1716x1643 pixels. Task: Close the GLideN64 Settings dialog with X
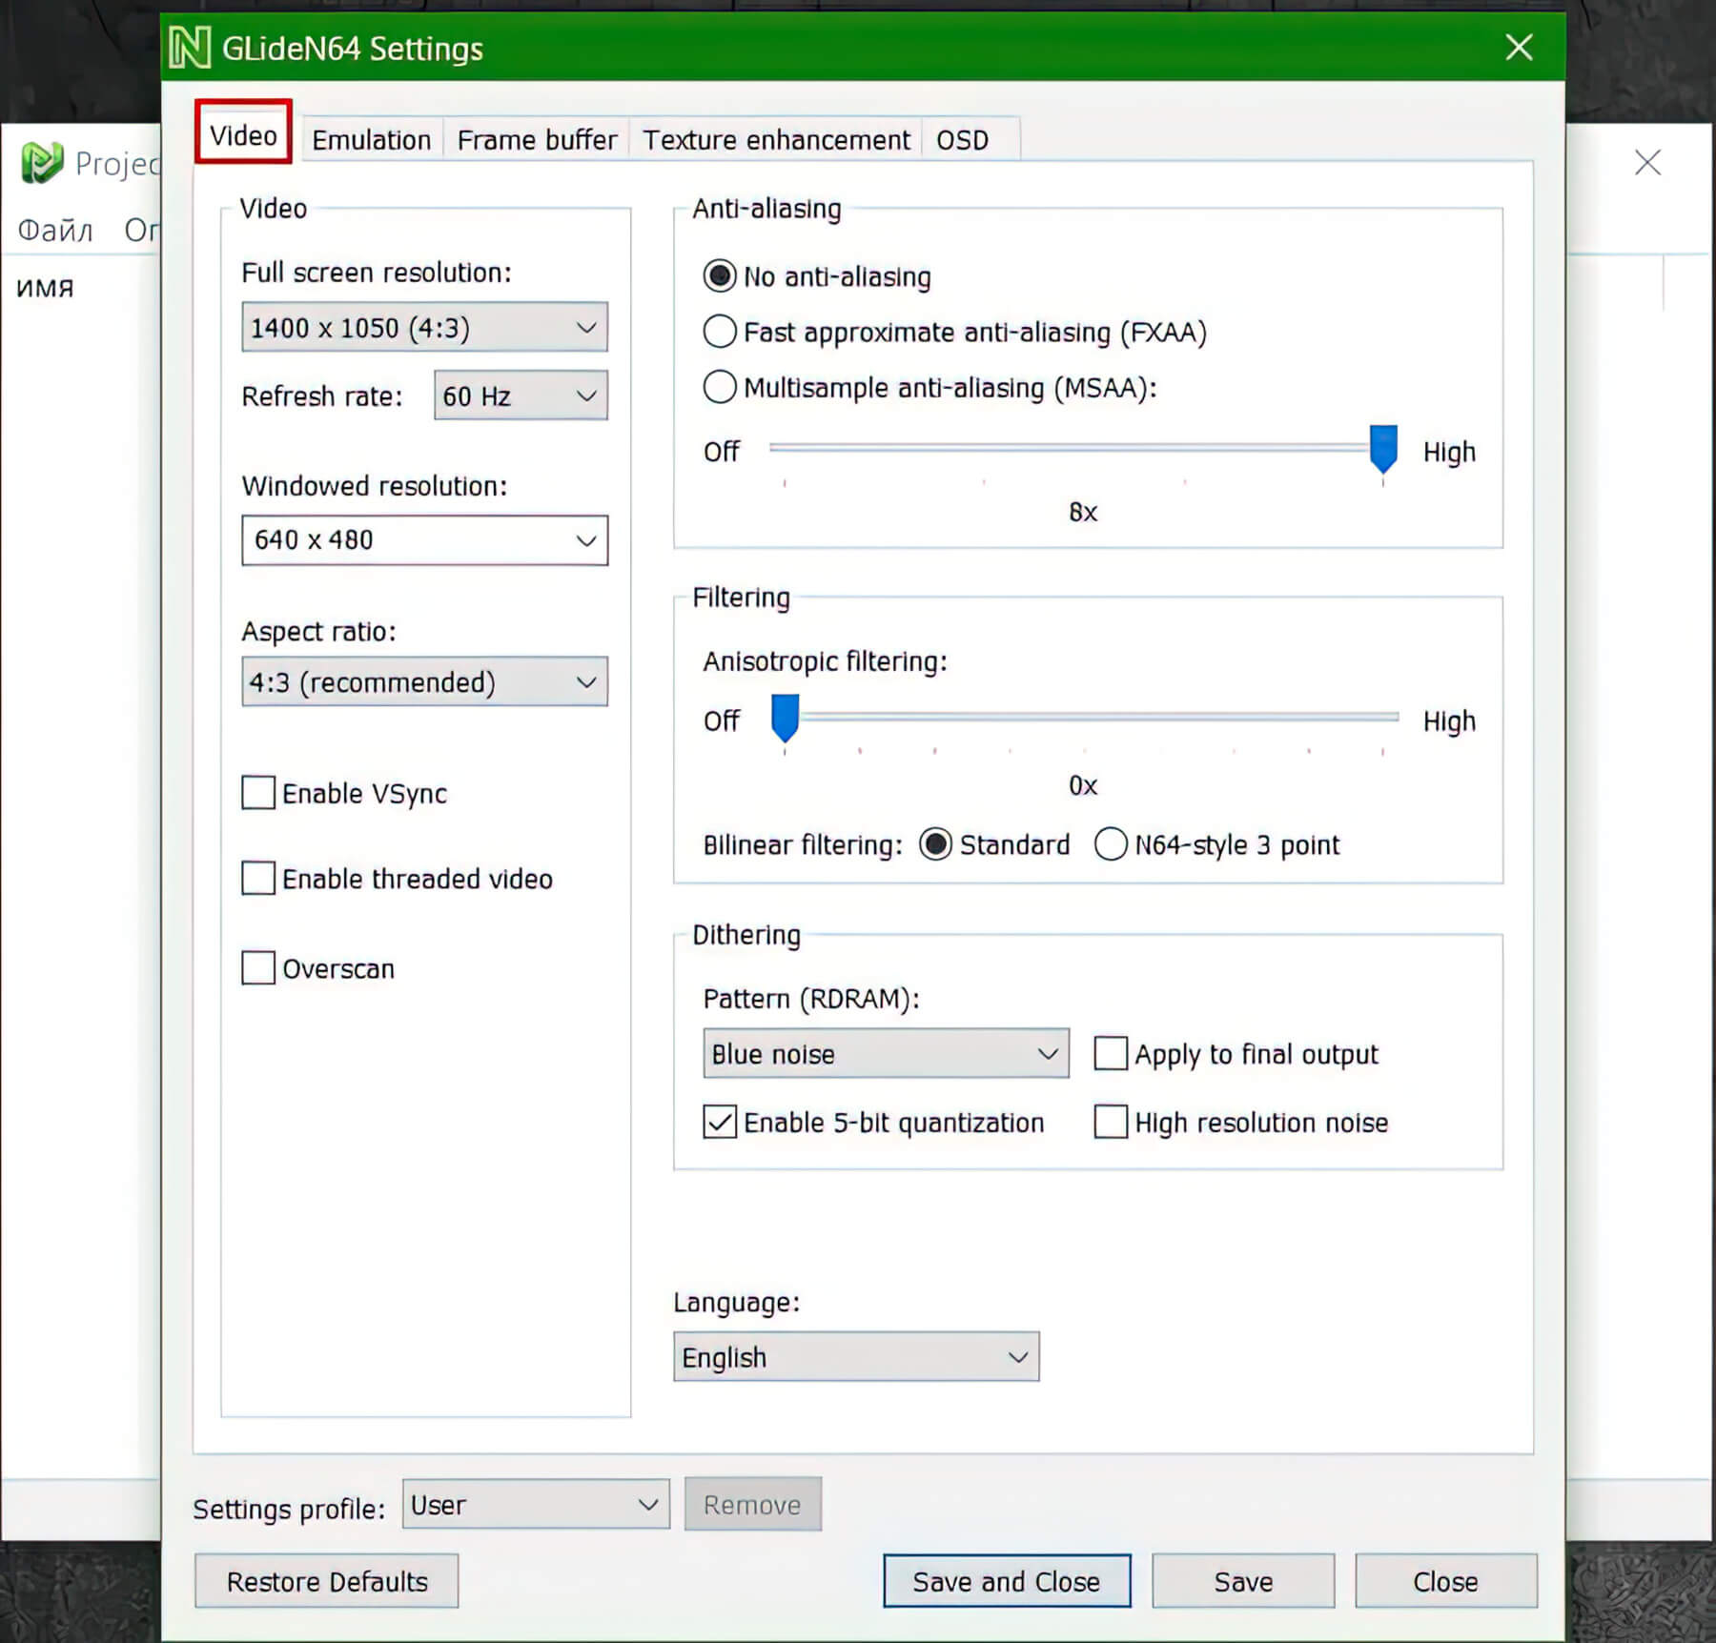1519,47
